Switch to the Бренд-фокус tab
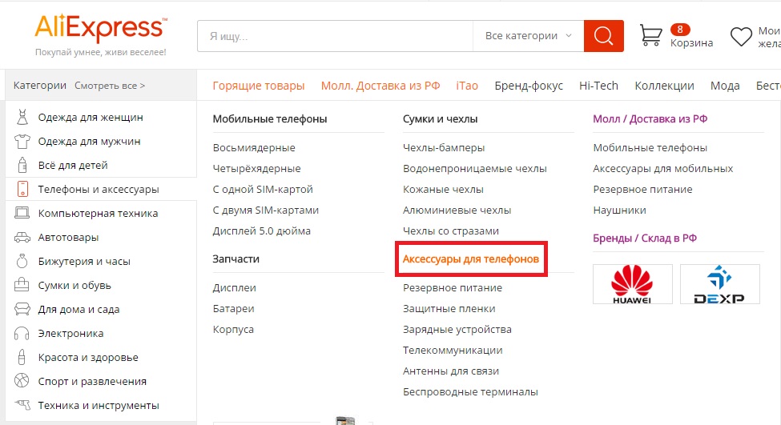The image size is (781, 425). [529, 86]
